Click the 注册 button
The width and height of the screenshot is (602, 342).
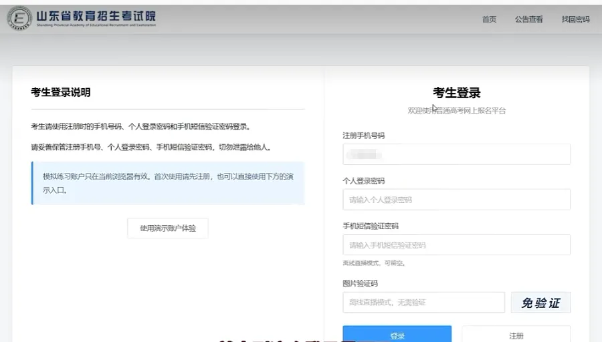click(516, 335)
